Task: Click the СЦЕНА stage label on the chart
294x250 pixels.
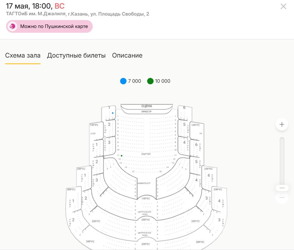Action: click(x=147, y=106)
